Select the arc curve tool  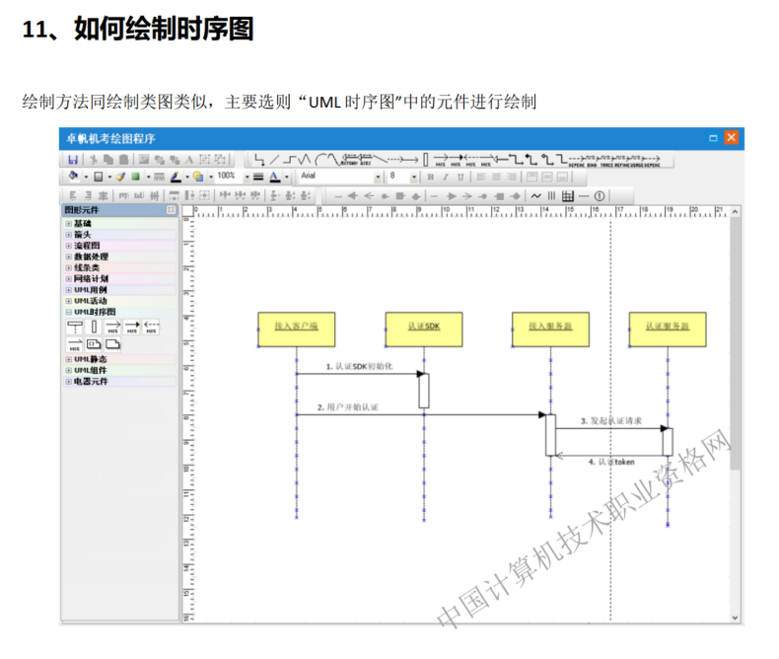click(x=319, y=160)
